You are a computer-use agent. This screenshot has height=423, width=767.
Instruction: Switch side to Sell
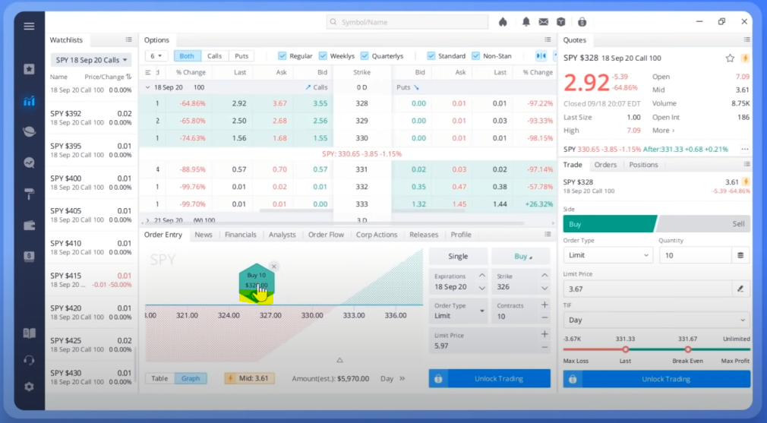coord(703,224)
